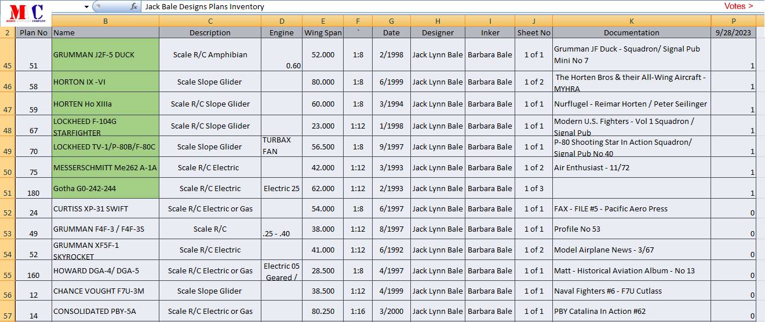Screen dimensions: 765x322
Task: Select column B header
Action: tap(105, 21)
